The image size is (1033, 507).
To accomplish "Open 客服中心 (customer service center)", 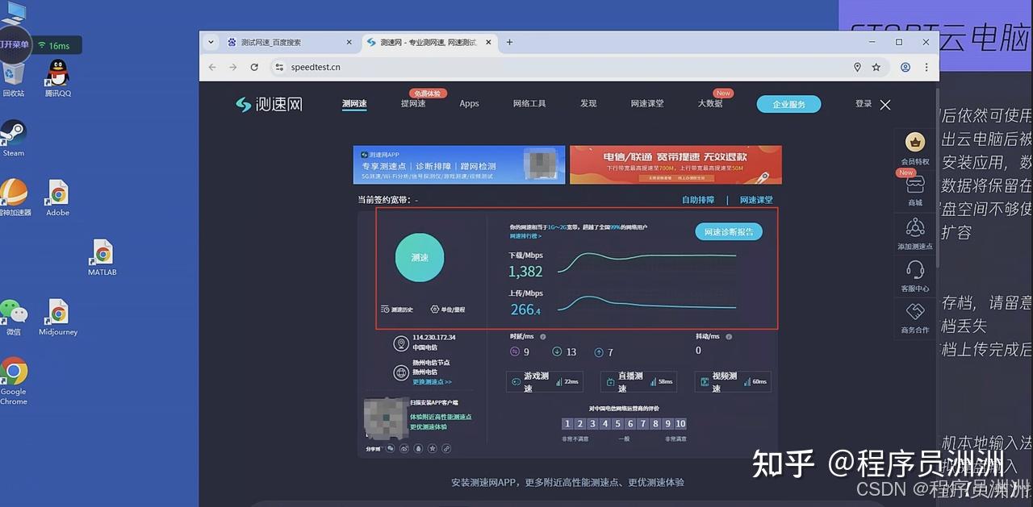I will coord(914,277).
